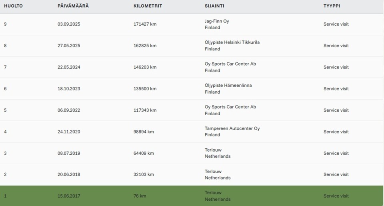Open the Tampereen Autocenter Oy entry
The width and height of the screenshot is (384, 206).
(x=232, y=128)
